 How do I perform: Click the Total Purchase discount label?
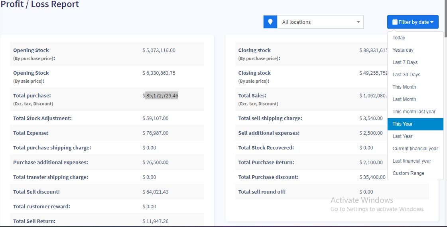point(268,177)
